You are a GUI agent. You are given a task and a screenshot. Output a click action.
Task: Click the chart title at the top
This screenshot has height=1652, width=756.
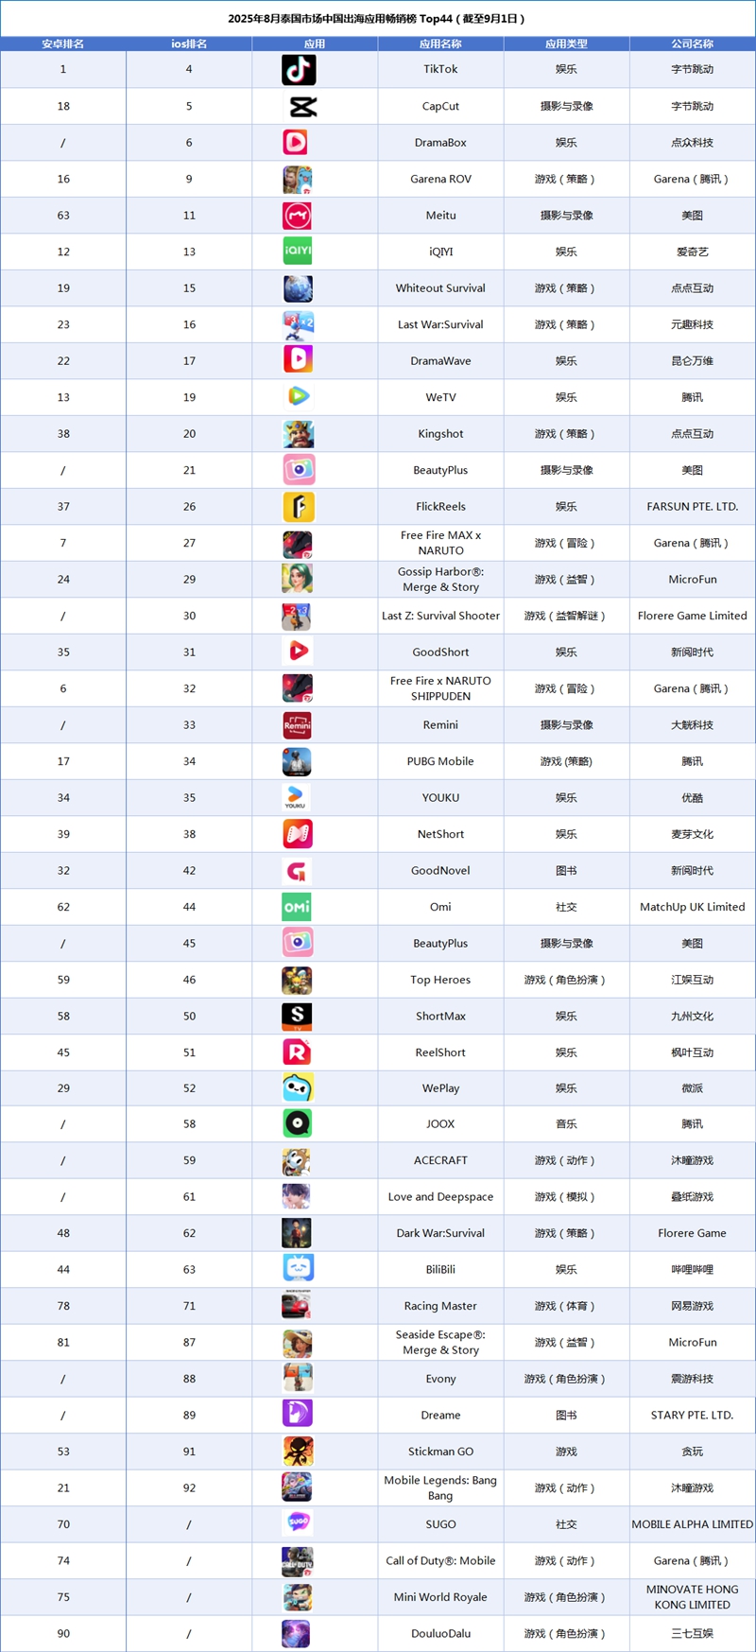pos(377,18)
